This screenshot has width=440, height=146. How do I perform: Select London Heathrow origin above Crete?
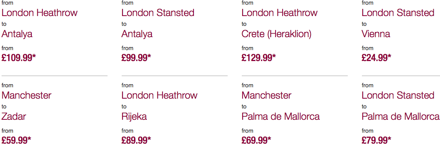pos(279,13)
